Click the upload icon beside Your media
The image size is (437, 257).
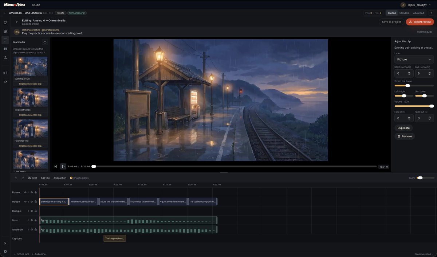click(45, 42)
